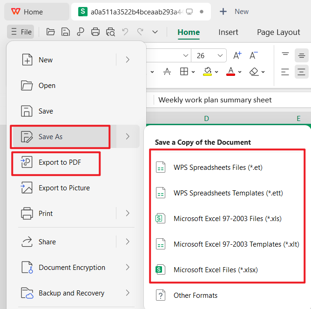The width and height of the screenshot is (311, 309).
Task: Expand the Document Encryption submenu arrow
Action: [x=128, y=268]
